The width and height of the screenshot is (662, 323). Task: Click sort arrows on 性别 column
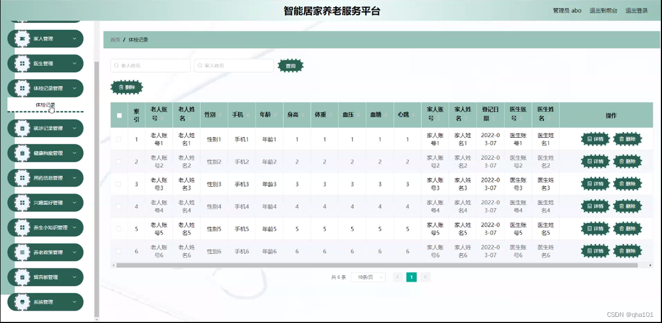tap(219, 115)
